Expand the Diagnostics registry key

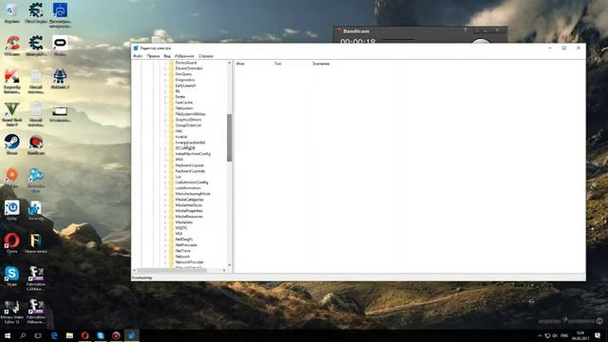click(x=165, y=80)
